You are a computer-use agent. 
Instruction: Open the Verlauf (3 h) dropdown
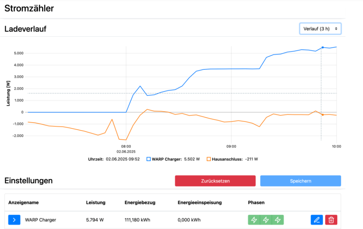click(320, 28)
